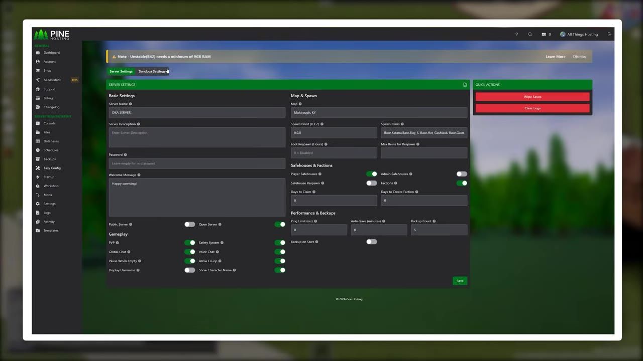Dismiss the Unstable RAM notice banner
This screenshot has height=361, width=643.
point(579,57)
